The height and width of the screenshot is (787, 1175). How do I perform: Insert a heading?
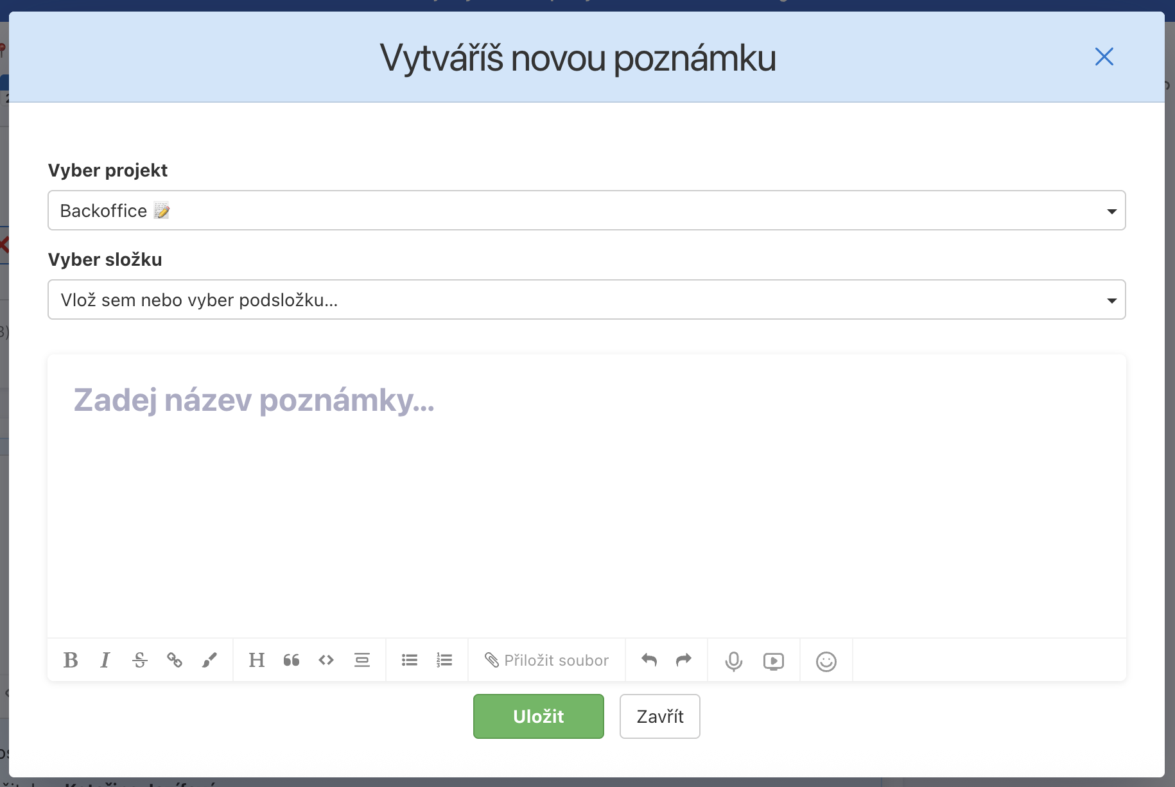click(x=256, y=660)
